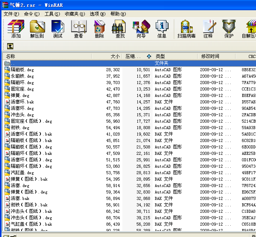Select file 隔磁环(图纸).bak
This screenshot has width=256, height=237.
[31, 153]
